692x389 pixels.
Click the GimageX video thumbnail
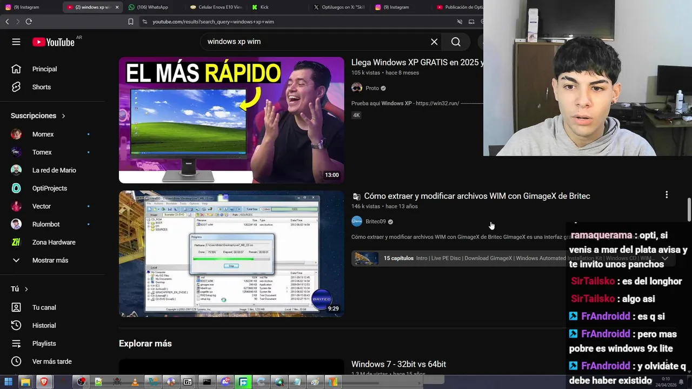click(231, 253)
